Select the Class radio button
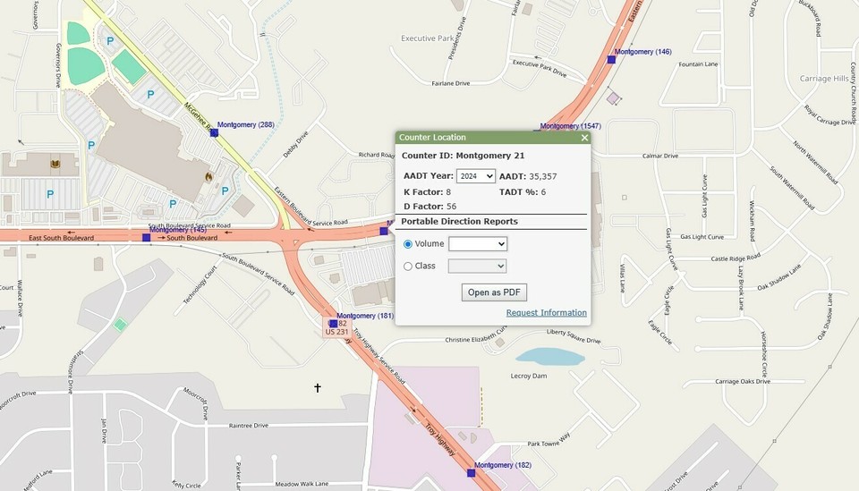The height and width of the screenshot is (491, 859). pyautogui.click(x=409, y=266)
